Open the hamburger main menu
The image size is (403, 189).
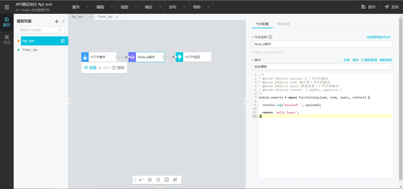[x=7, y=7]
